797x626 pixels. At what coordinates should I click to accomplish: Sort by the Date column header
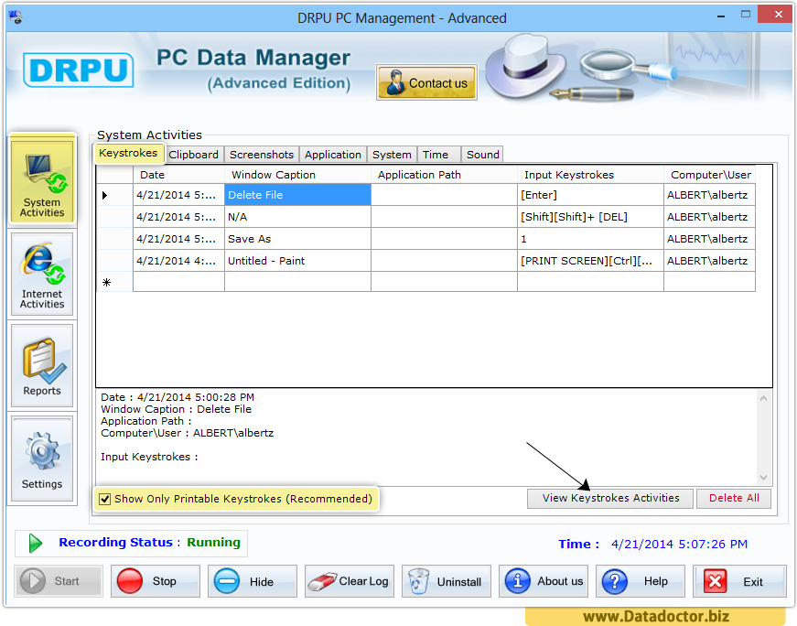point(179,175)
